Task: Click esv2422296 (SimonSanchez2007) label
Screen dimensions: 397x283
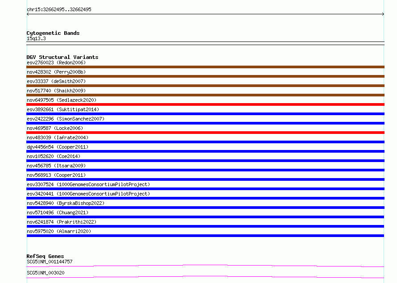Action: (x=66, y=119)
